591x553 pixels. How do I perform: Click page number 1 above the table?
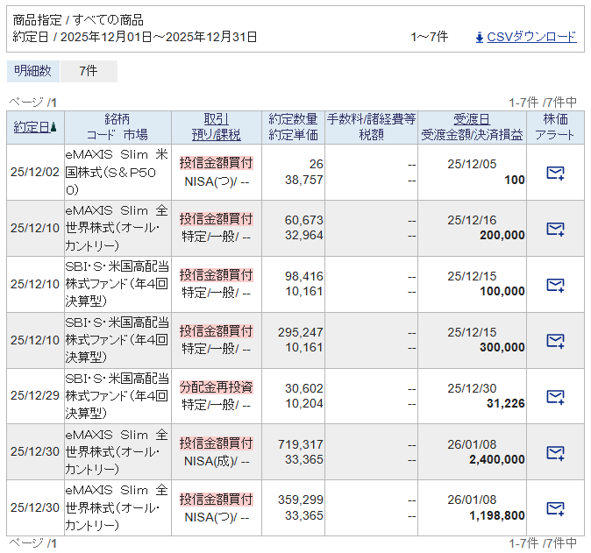[x=53, y=103]
